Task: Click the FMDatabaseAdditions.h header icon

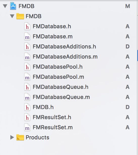Action: pyautogui.click(x=27, y=46)
